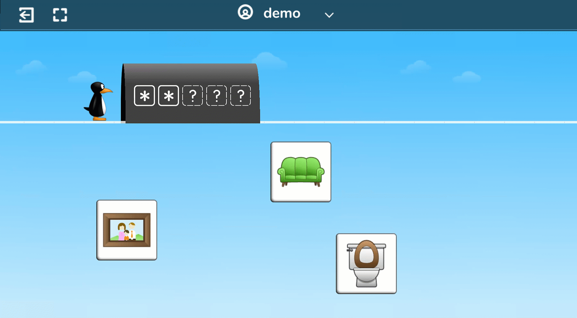Click the second asterisk slot
This screenshot has height=318, width=577.
point(168,96)
